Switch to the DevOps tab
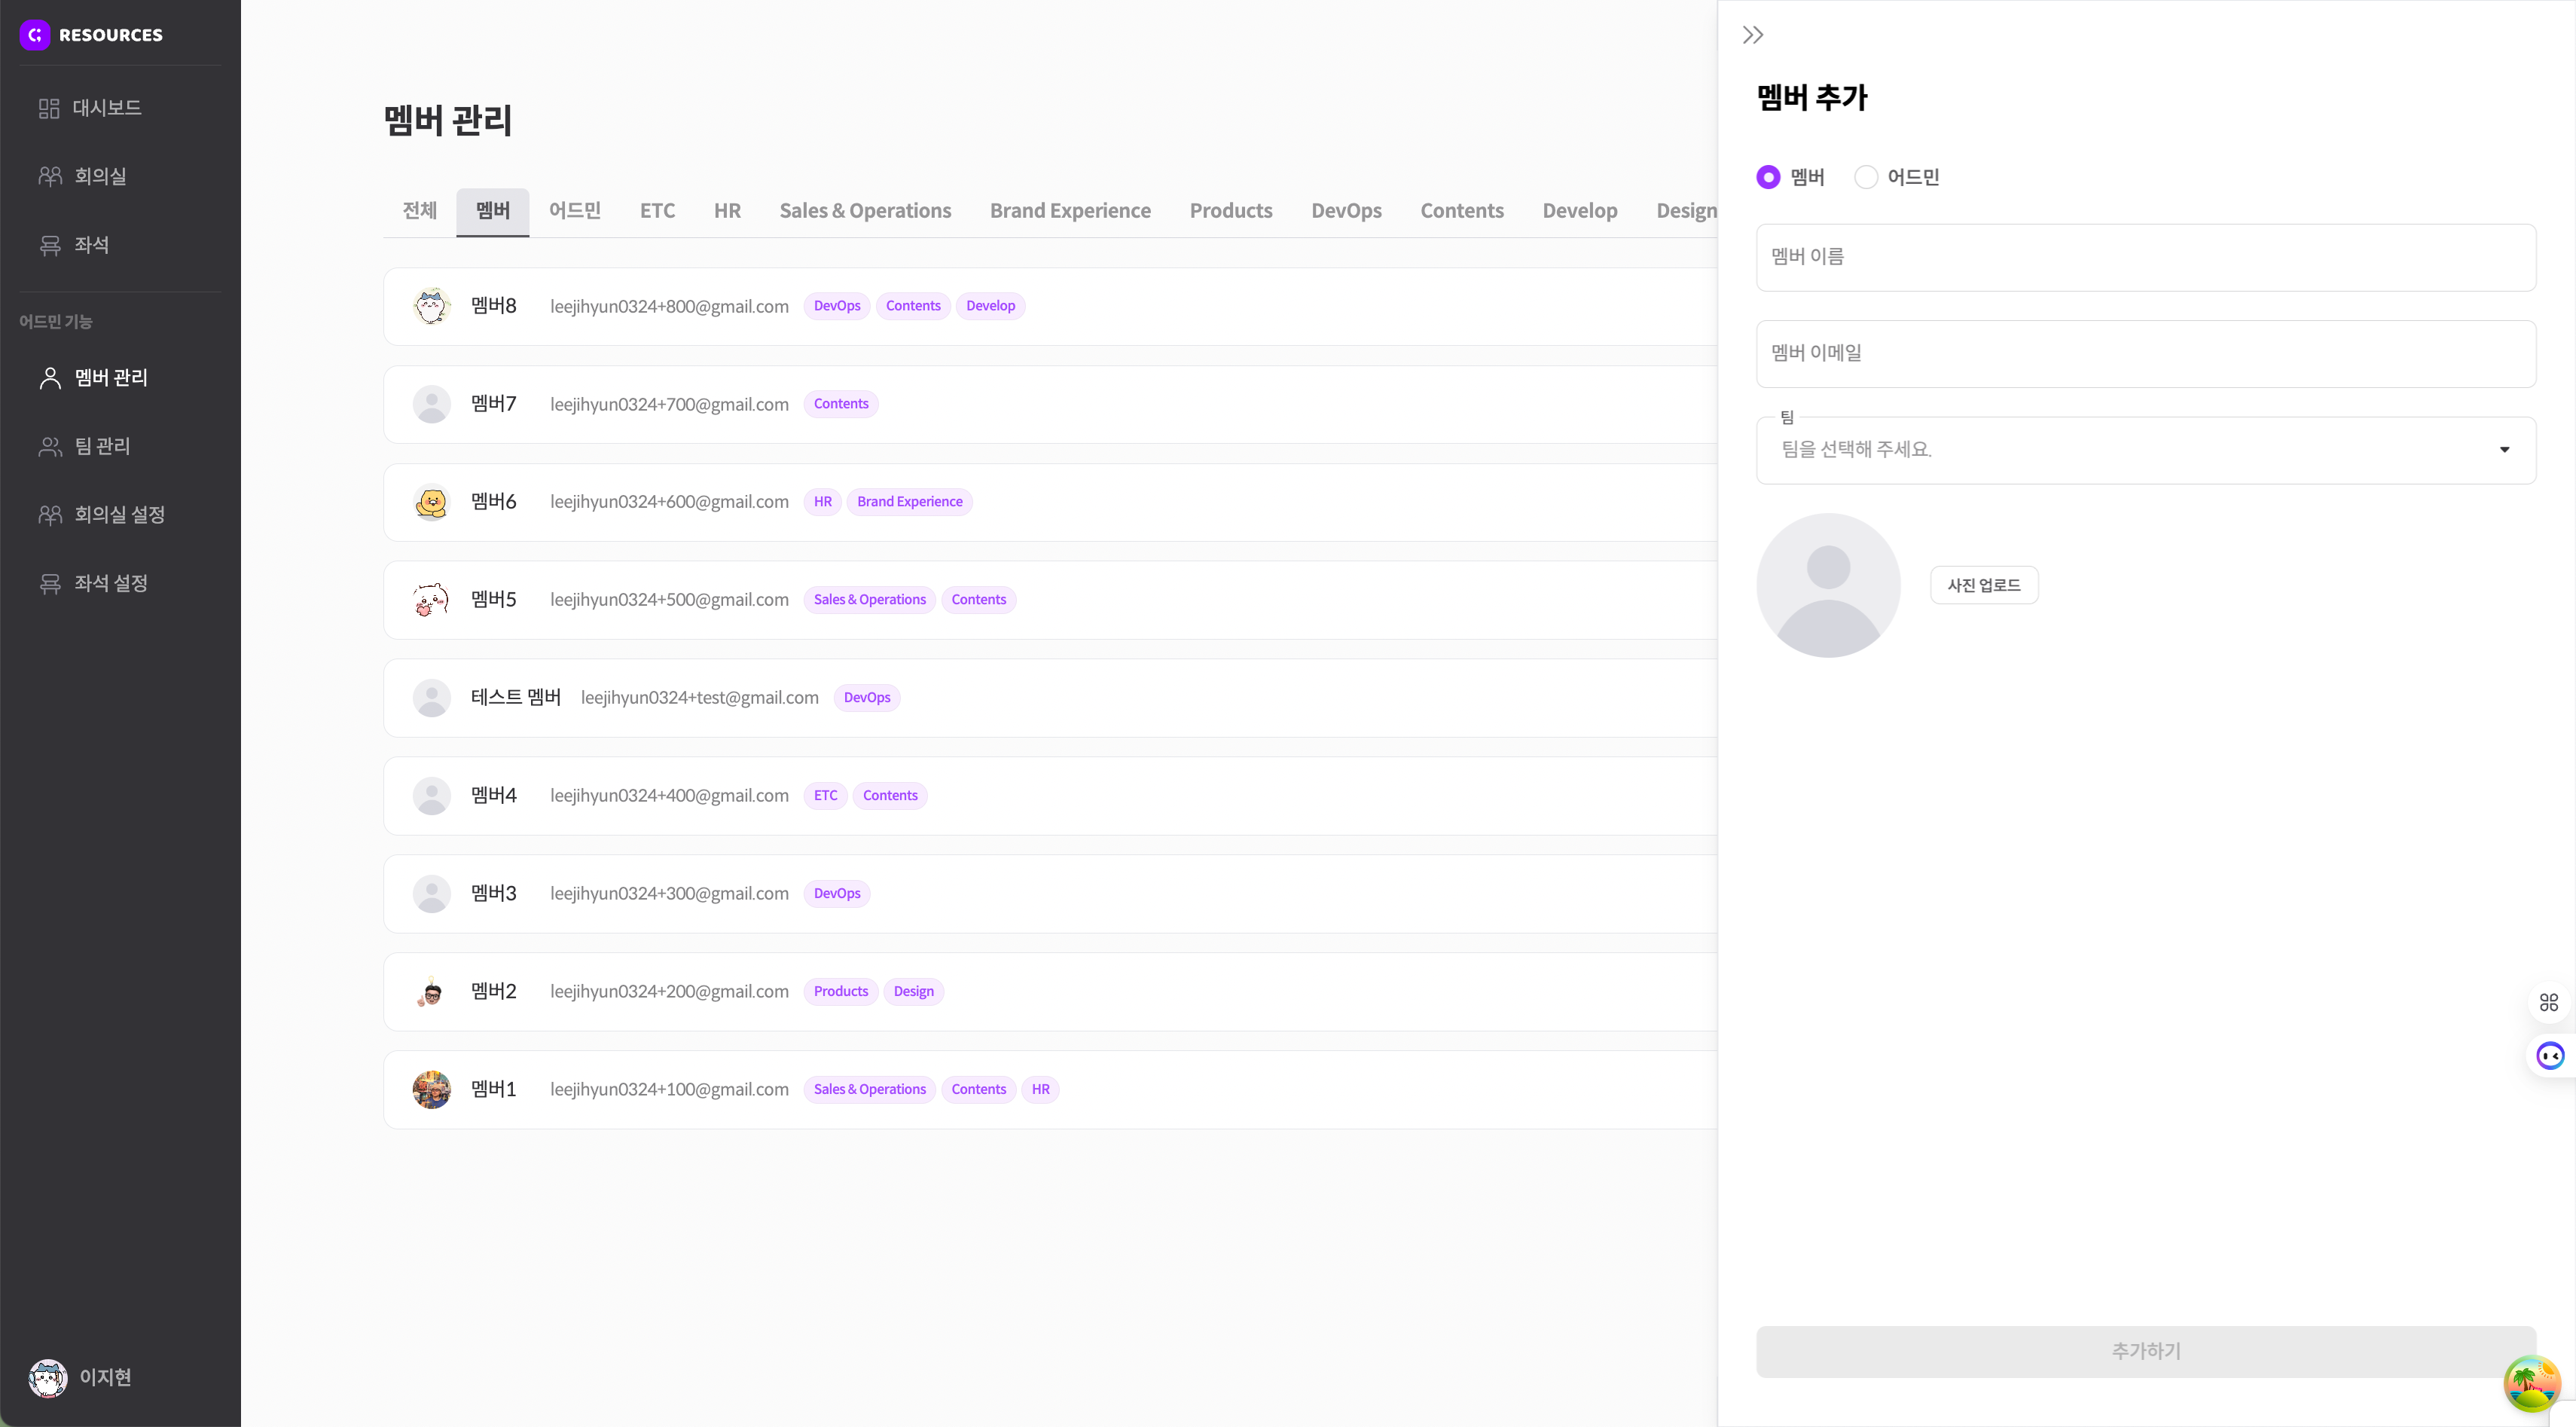This screenshot has width=2576, height=1427. click(1345, 211)
